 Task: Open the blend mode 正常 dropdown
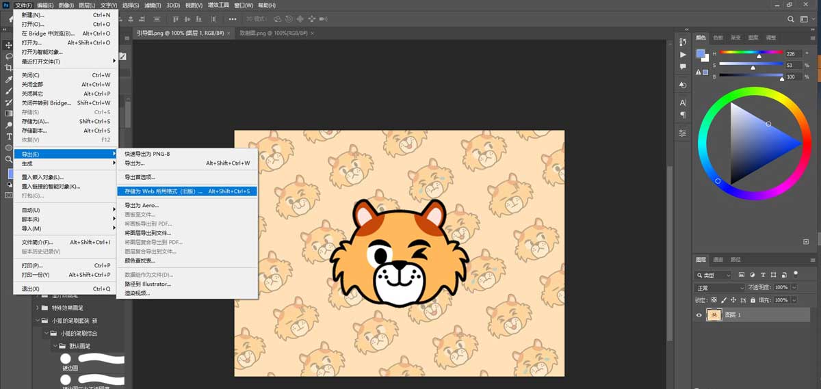coord(719,288)
